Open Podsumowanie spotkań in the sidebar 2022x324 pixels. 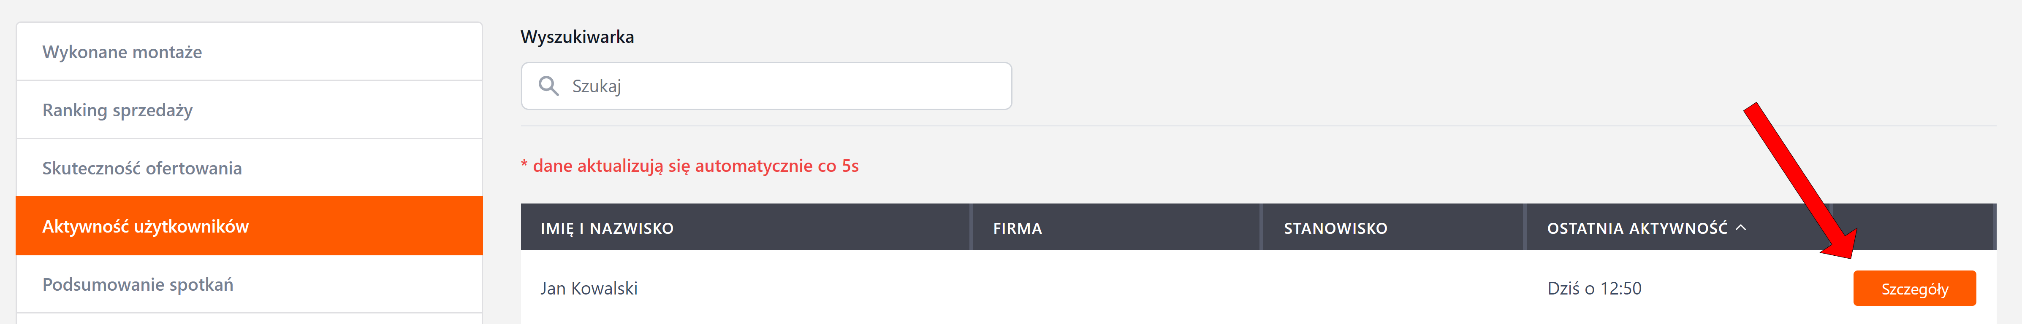pos(137,285)
